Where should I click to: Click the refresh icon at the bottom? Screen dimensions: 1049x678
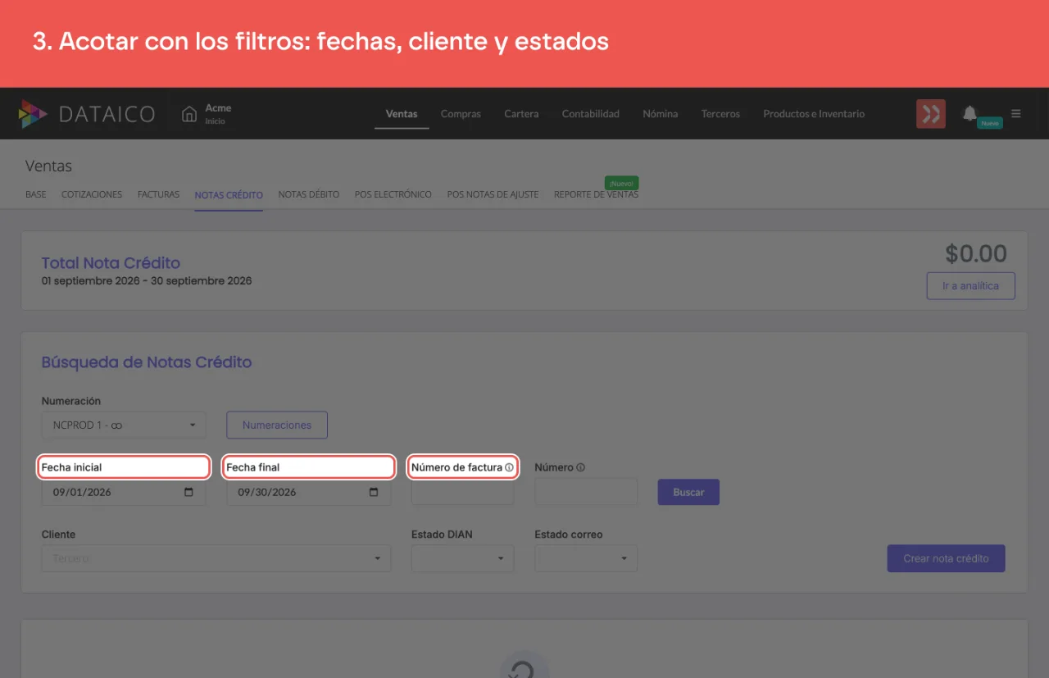(524, 668)
